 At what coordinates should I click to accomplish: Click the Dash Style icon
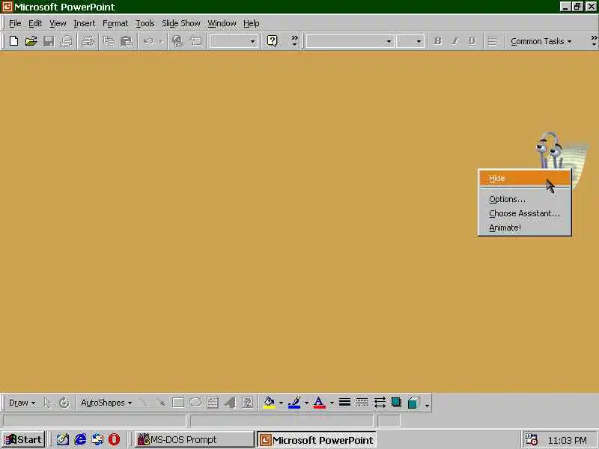pyautogui.click(x=362, y=403)
